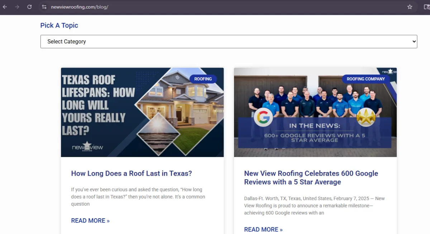Click READ MORE under the Texas roof article
The image size is (430, 234).
(90, 221)
